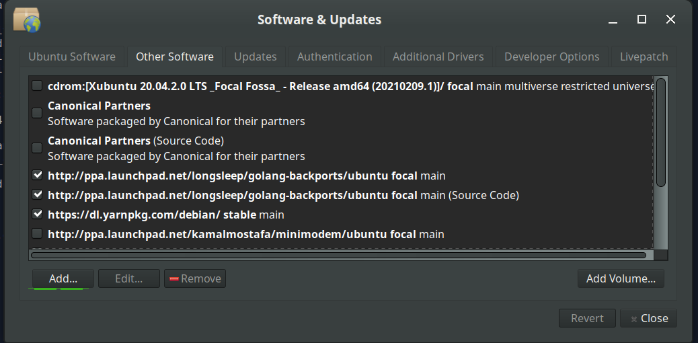Enable the kamalmostafa minimodem PPA
This screenshot has width=698, height=343.
point(37,234)
